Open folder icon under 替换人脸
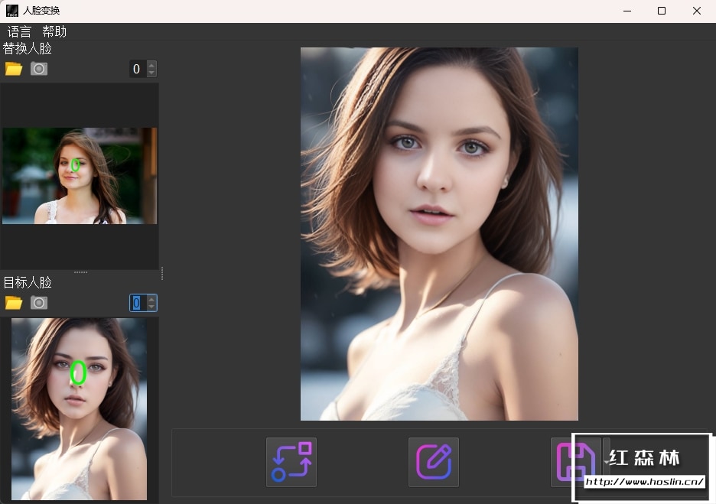Viewport: 716px width, 504px height. (14, 69)
